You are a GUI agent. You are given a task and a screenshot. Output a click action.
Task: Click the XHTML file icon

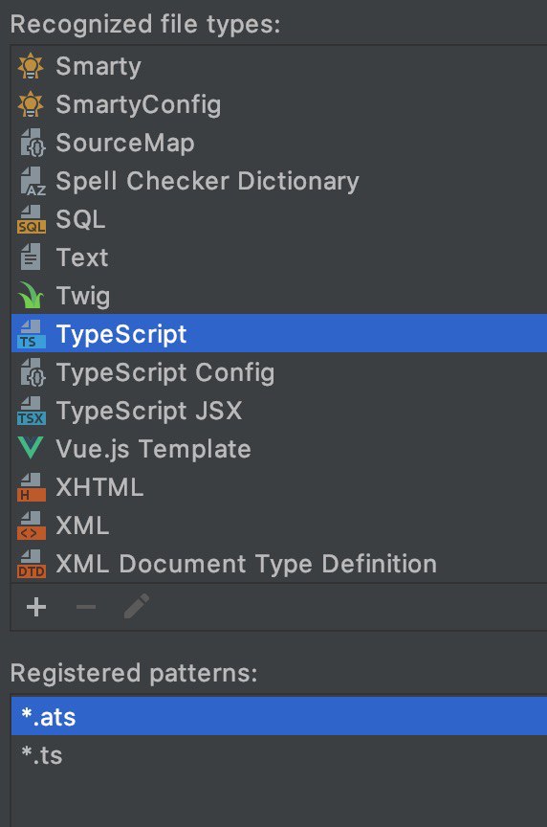32,487
